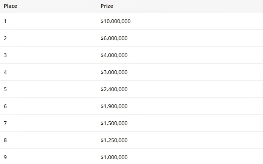The image size is (263, 164).
Task: Click the Prize column header
Action: pyautogui.click(x=107, y=6)
